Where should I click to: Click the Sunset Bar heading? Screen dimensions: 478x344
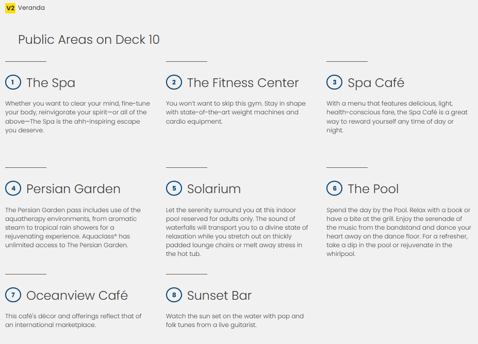pyautogui.click(x=219, y=296)
